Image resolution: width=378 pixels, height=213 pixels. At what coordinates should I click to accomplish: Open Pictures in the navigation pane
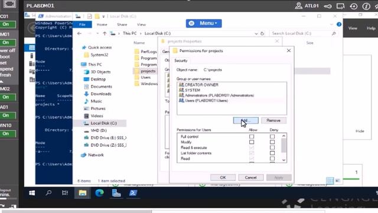[x=94, y=108]
